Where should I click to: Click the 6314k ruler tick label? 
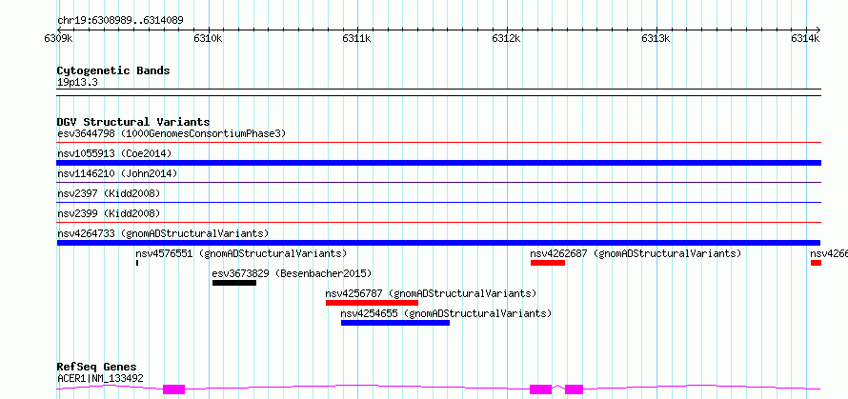tap(806, 38)
